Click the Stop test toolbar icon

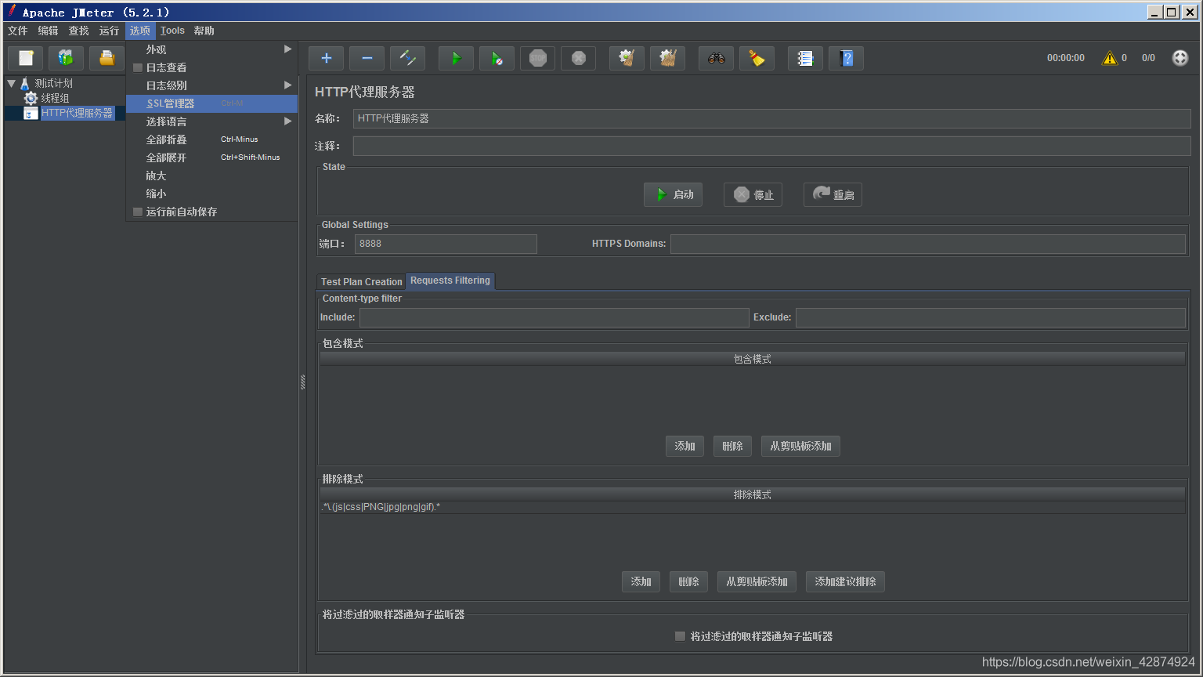[x=537, y=58]
